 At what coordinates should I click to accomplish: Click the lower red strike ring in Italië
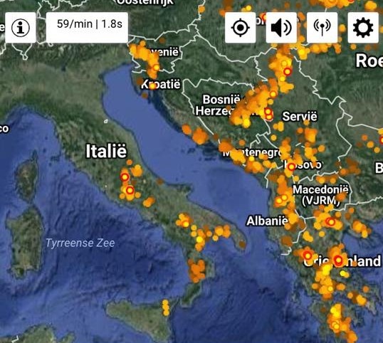[130, 190]
